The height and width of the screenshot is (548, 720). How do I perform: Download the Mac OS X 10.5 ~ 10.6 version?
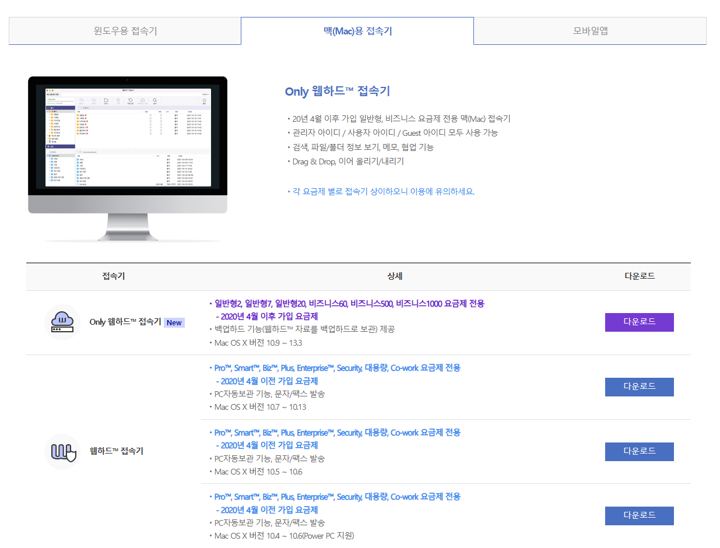tap(639, 452)
